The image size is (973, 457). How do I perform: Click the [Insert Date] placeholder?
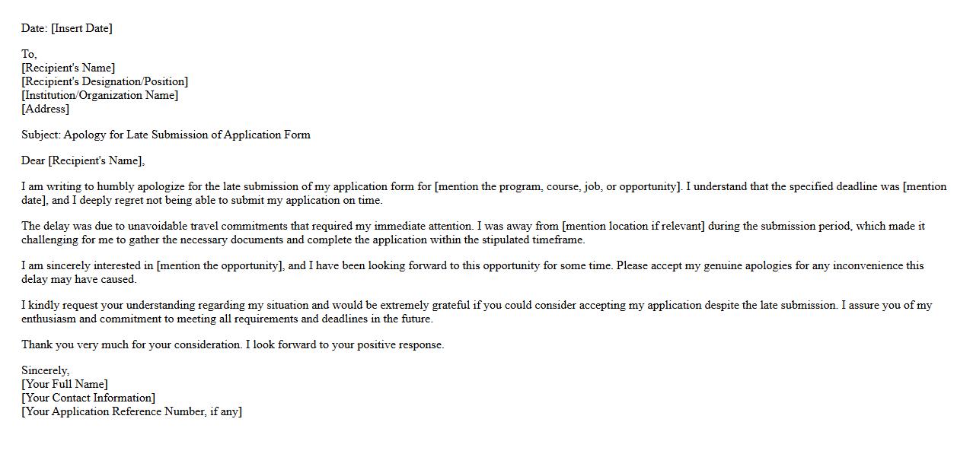[81, 28]
